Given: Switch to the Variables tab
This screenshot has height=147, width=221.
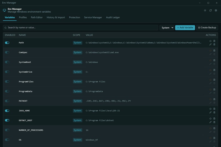Looking at the screenshot, I should pos(10,18).
